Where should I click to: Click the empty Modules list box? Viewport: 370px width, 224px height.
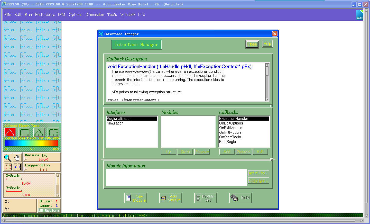(188, 131)
